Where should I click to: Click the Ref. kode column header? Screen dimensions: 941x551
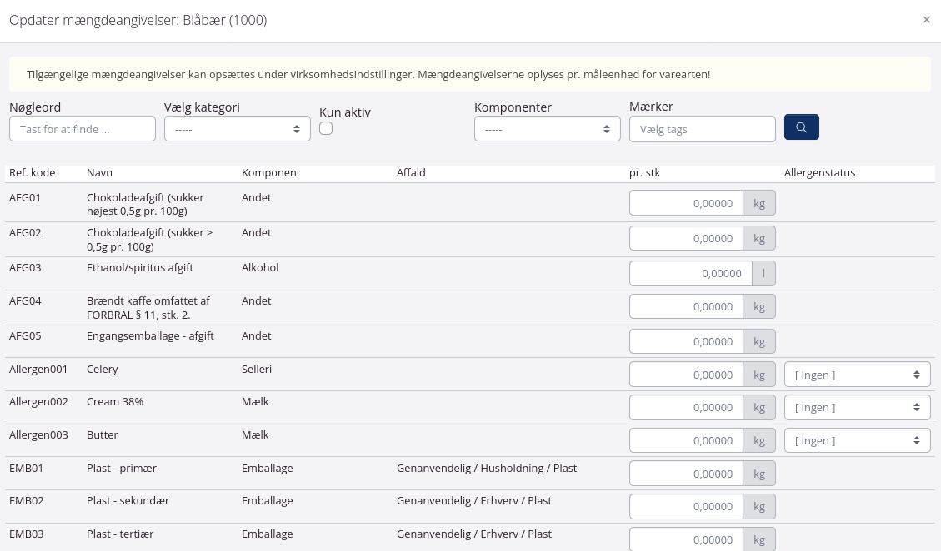tap(33, 173)
